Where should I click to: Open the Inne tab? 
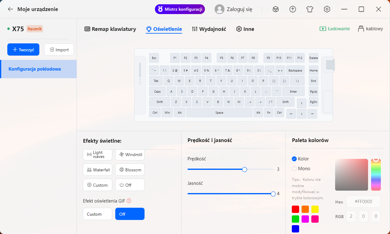coord(245,29)
